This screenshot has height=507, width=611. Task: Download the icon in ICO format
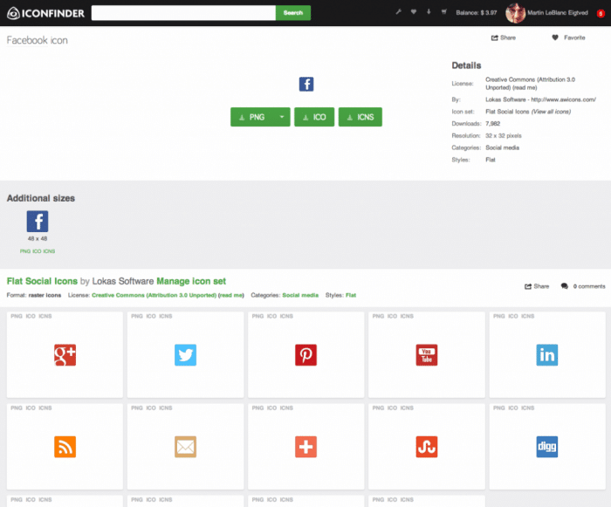(314, 117)
